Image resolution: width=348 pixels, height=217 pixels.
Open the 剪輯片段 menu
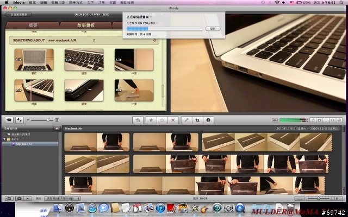point(58,3)
